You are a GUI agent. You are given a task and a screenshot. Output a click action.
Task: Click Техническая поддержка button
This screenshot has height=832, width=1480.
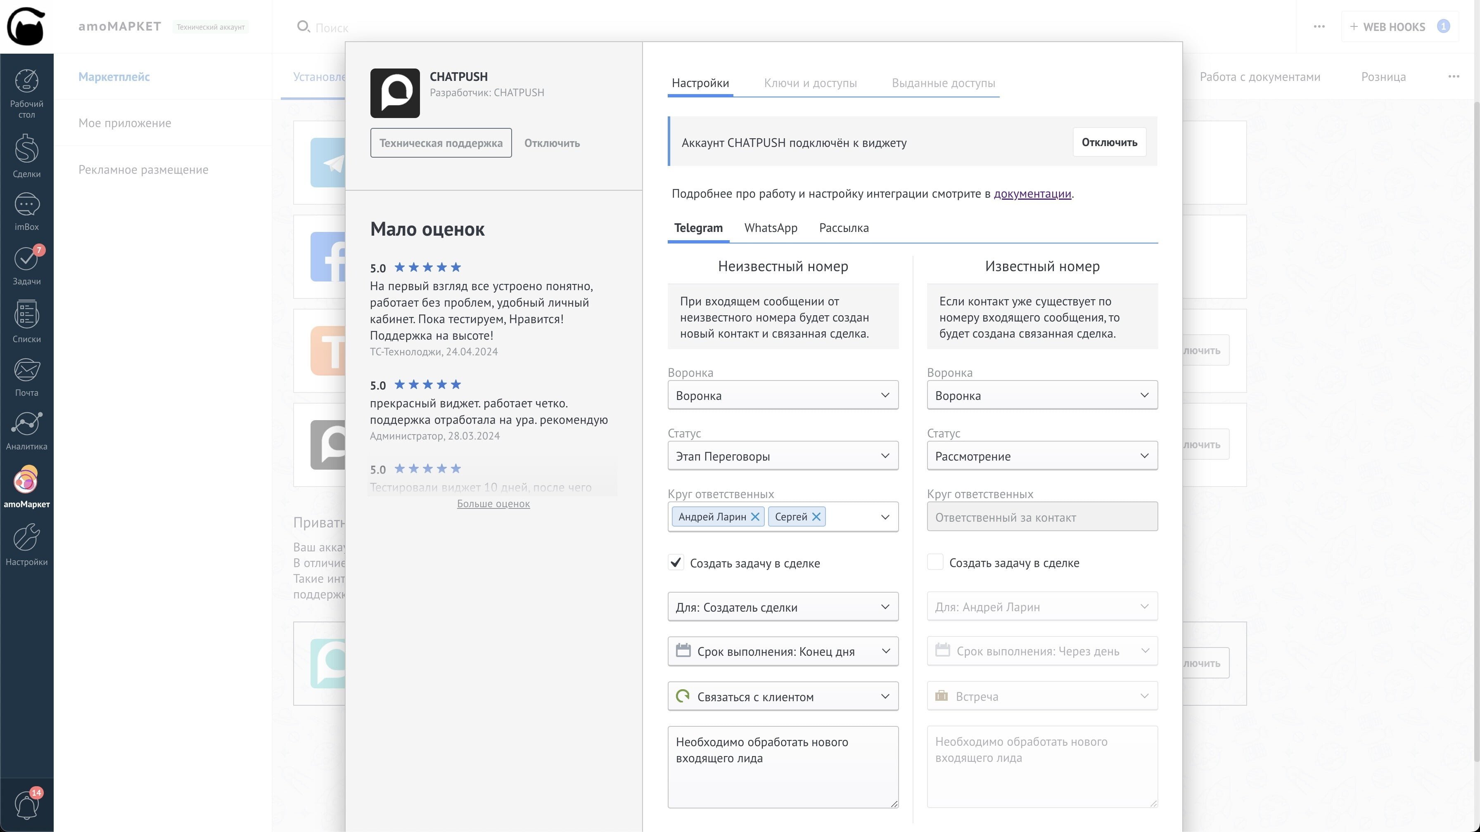coord(441,143)
